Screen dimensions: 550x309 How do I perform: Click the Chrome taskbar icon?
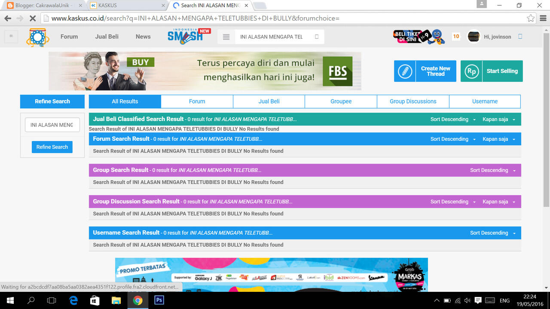137,300
